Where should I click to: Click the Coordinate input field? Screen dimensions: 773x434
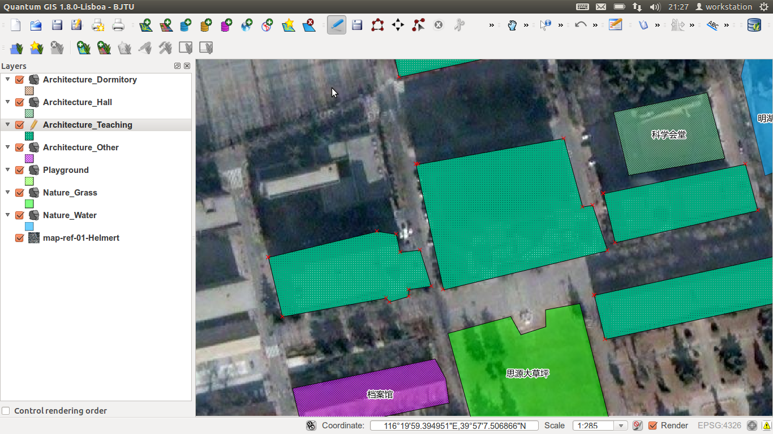(454, 426)
